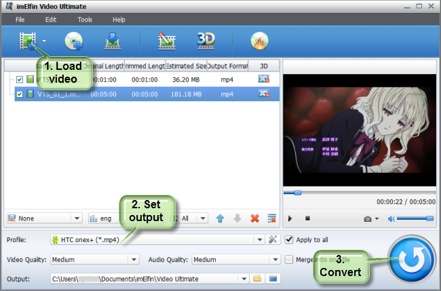Click the 36.20 MB estimated size cell
Image resolution: width=441 pixels, height=291 pixels.
(186, 80)
